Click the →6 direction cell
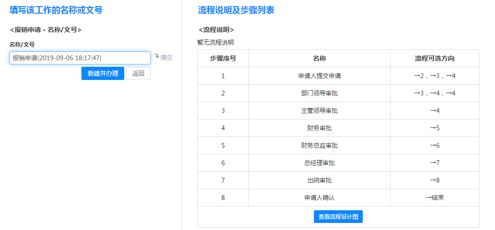 [x=434, y=146]
